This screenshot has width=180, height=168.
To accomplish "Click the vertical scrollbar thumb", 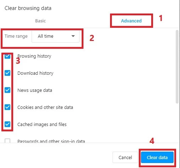I will 177,67.
